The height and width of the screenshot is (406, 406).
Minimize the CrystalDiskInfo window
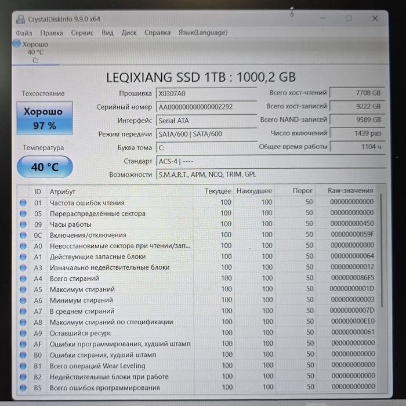(x=323, y=18)
